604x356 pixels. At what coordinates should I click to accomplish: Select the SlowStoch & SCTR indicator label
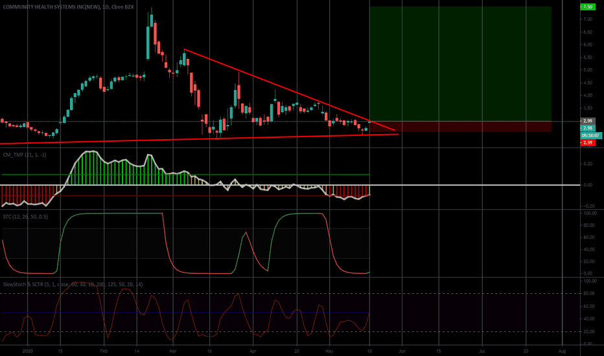click(73, 284)
